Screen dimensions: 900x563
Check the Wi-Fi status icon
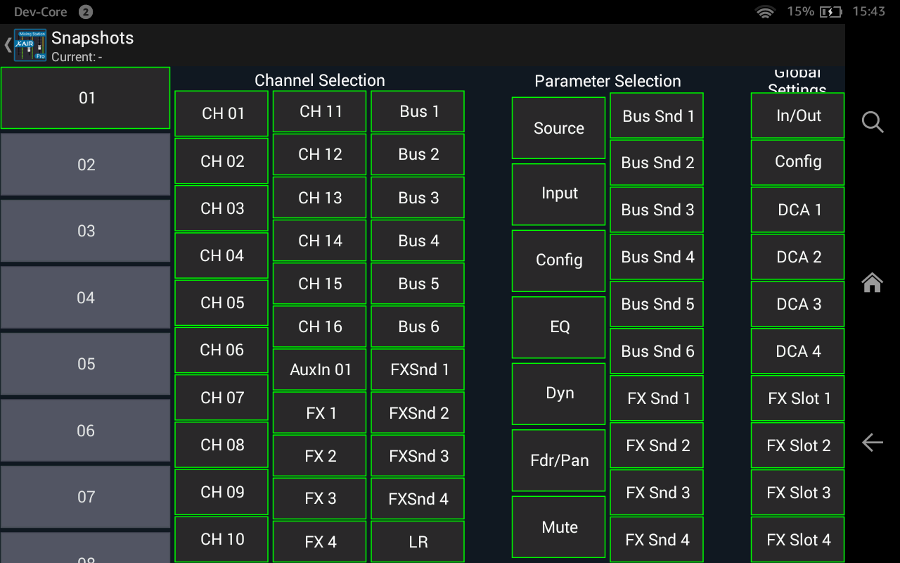[765, 12]
